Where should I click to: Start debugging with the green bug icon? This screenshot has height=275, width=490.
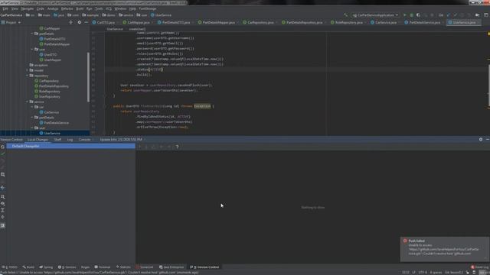[412, 15]
